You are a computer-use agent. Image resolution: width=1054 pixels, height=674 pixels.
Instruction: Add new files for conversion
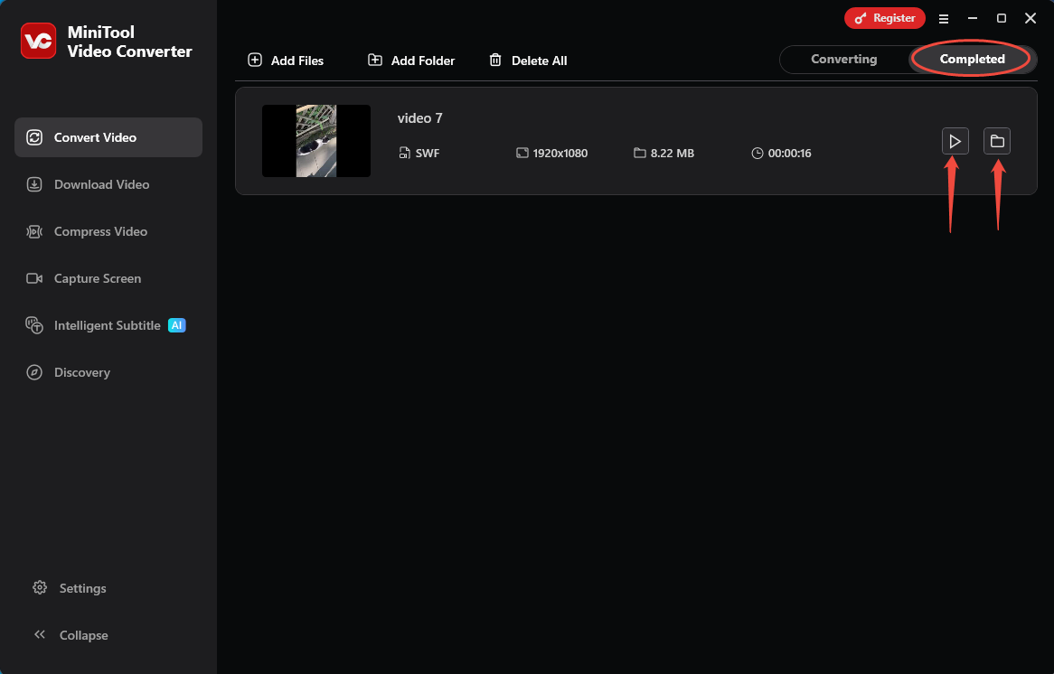click(x=286, y=60)
